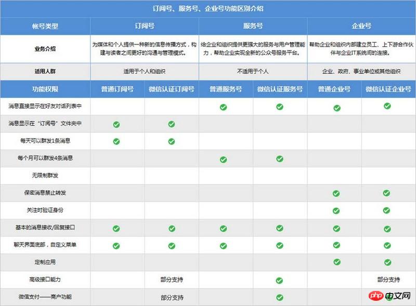This screenshot has width=416, height=306.
Task: Click the 微信认证企业号 checkmark in 定制应用 row
Action: [x=387, y=262]
